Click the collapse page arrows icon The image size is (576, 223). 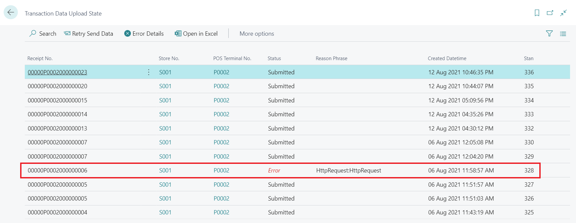click(x=563, y=13)
